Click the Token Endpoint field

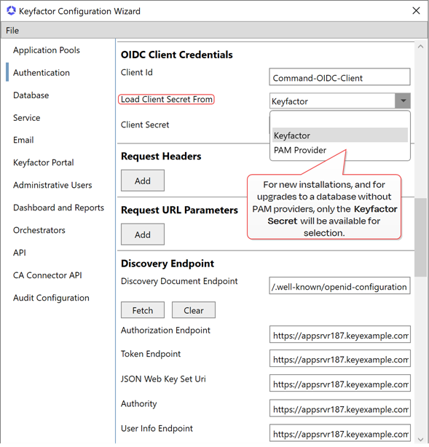click(x=340, y=359)
